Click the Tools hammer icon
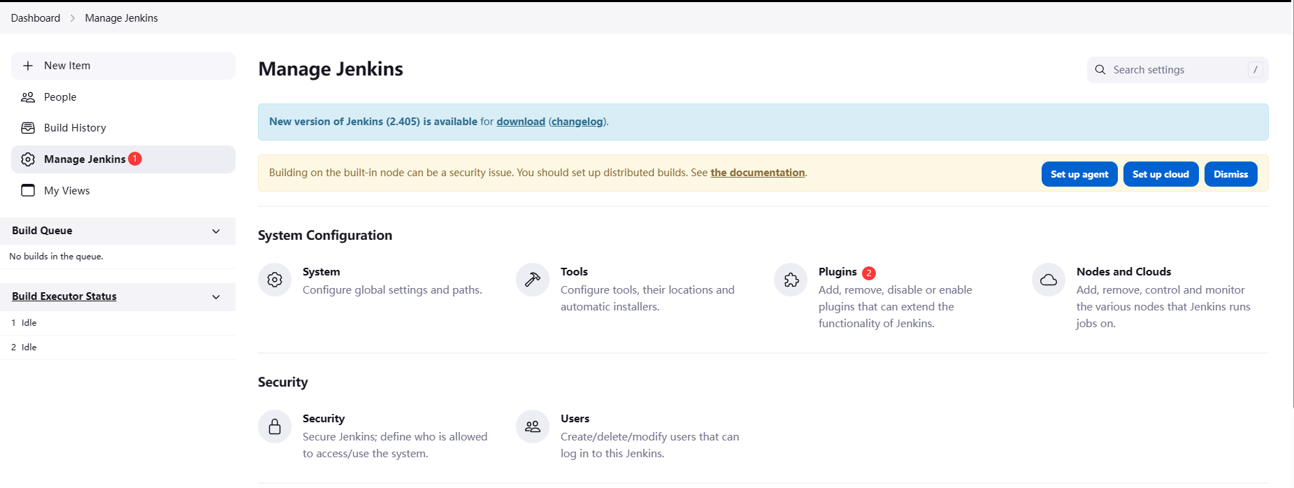Image resolution: width=1294 pixels, height=488 pixels. (533, 280)
